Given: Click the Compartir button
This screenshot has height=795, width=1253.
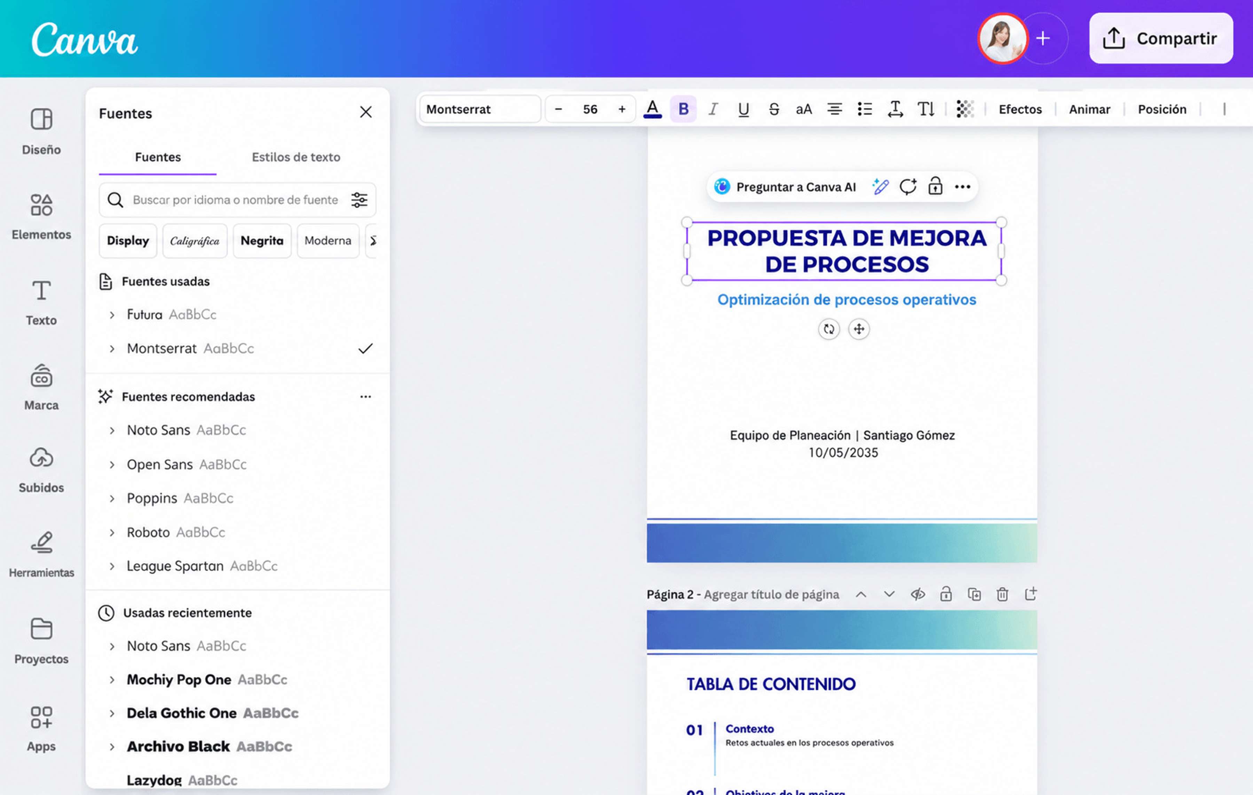Looking at the screenshot, I should [1161, 39].
